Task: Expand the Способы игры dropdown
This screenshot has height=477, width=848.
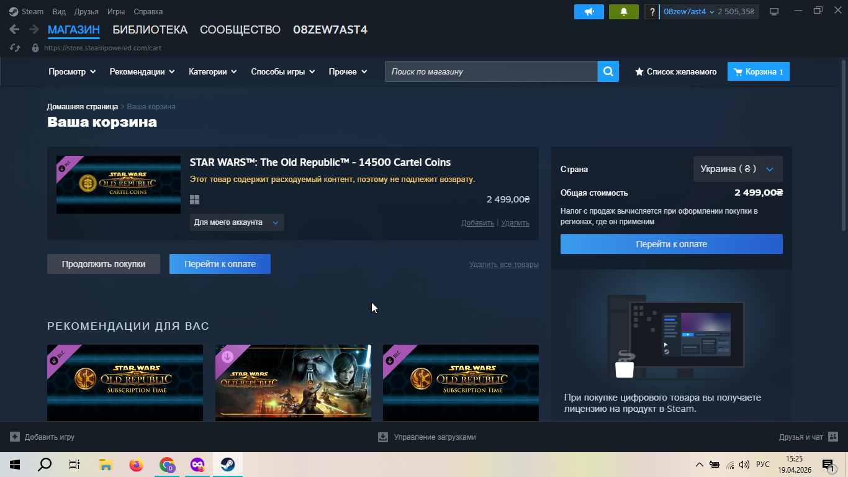Action: coord(283,71)
